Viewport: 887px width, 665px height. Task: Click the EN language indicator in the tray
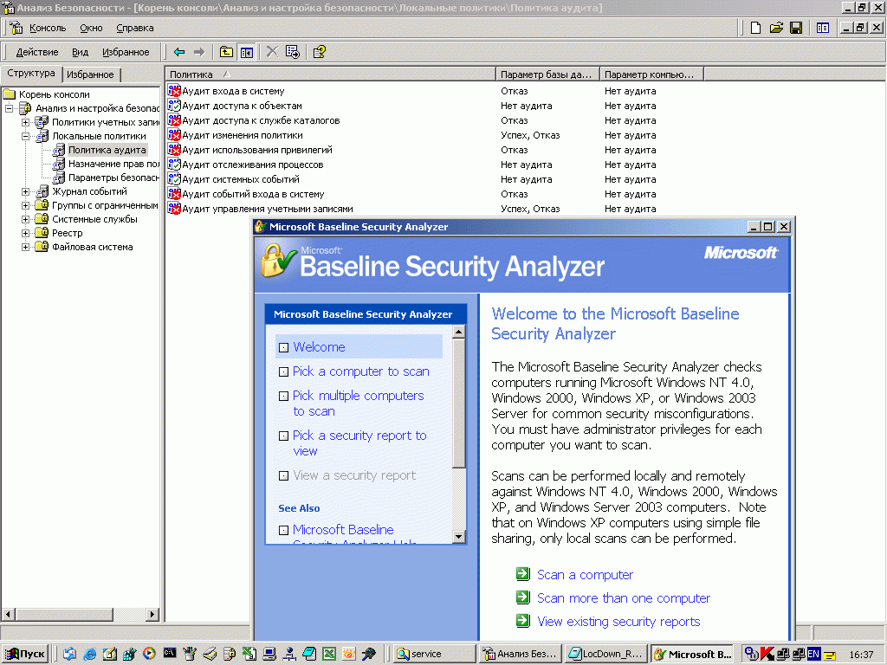pos(813,654)
